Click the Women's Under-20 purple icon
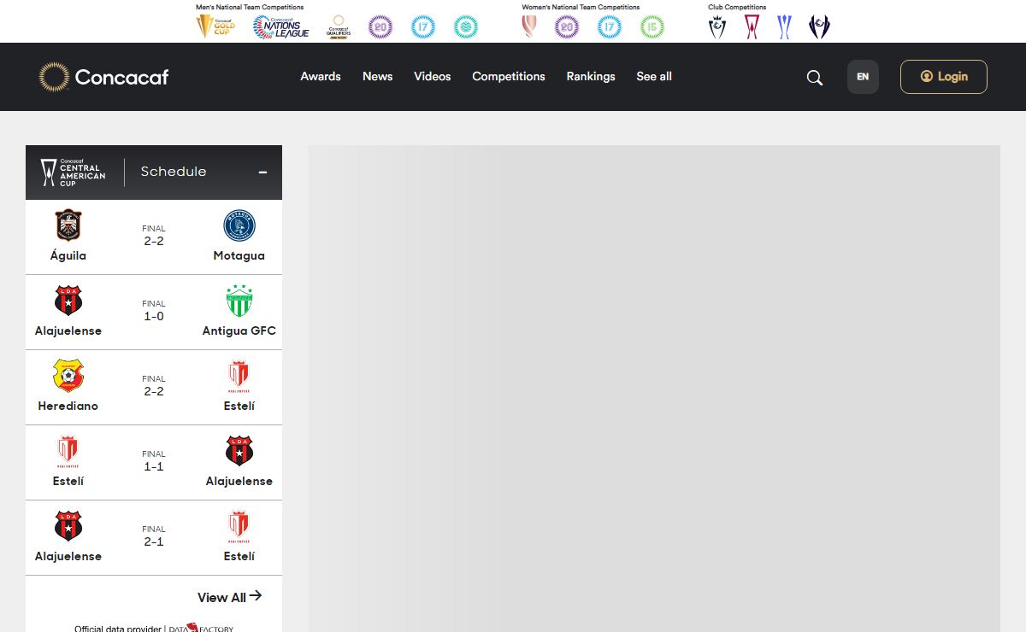The image size is (1026, 632). click(566, 26)
